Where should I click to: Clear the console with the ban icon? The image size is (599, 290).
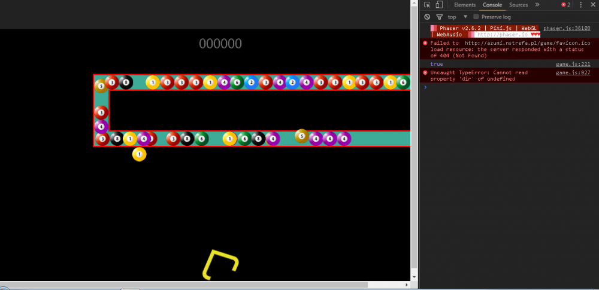tap(427, 17)
